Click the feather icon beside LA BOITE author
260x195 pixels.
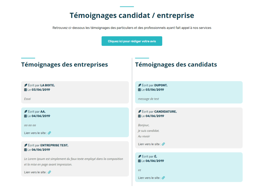(x=26, y=85)
